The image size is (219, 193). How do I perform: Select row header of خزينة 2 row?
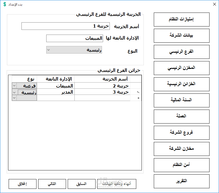136,86
